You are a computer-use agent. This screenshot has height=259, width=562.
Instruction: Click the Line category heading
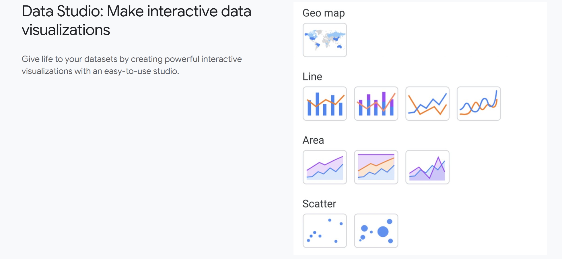click(x=312, y=76)
